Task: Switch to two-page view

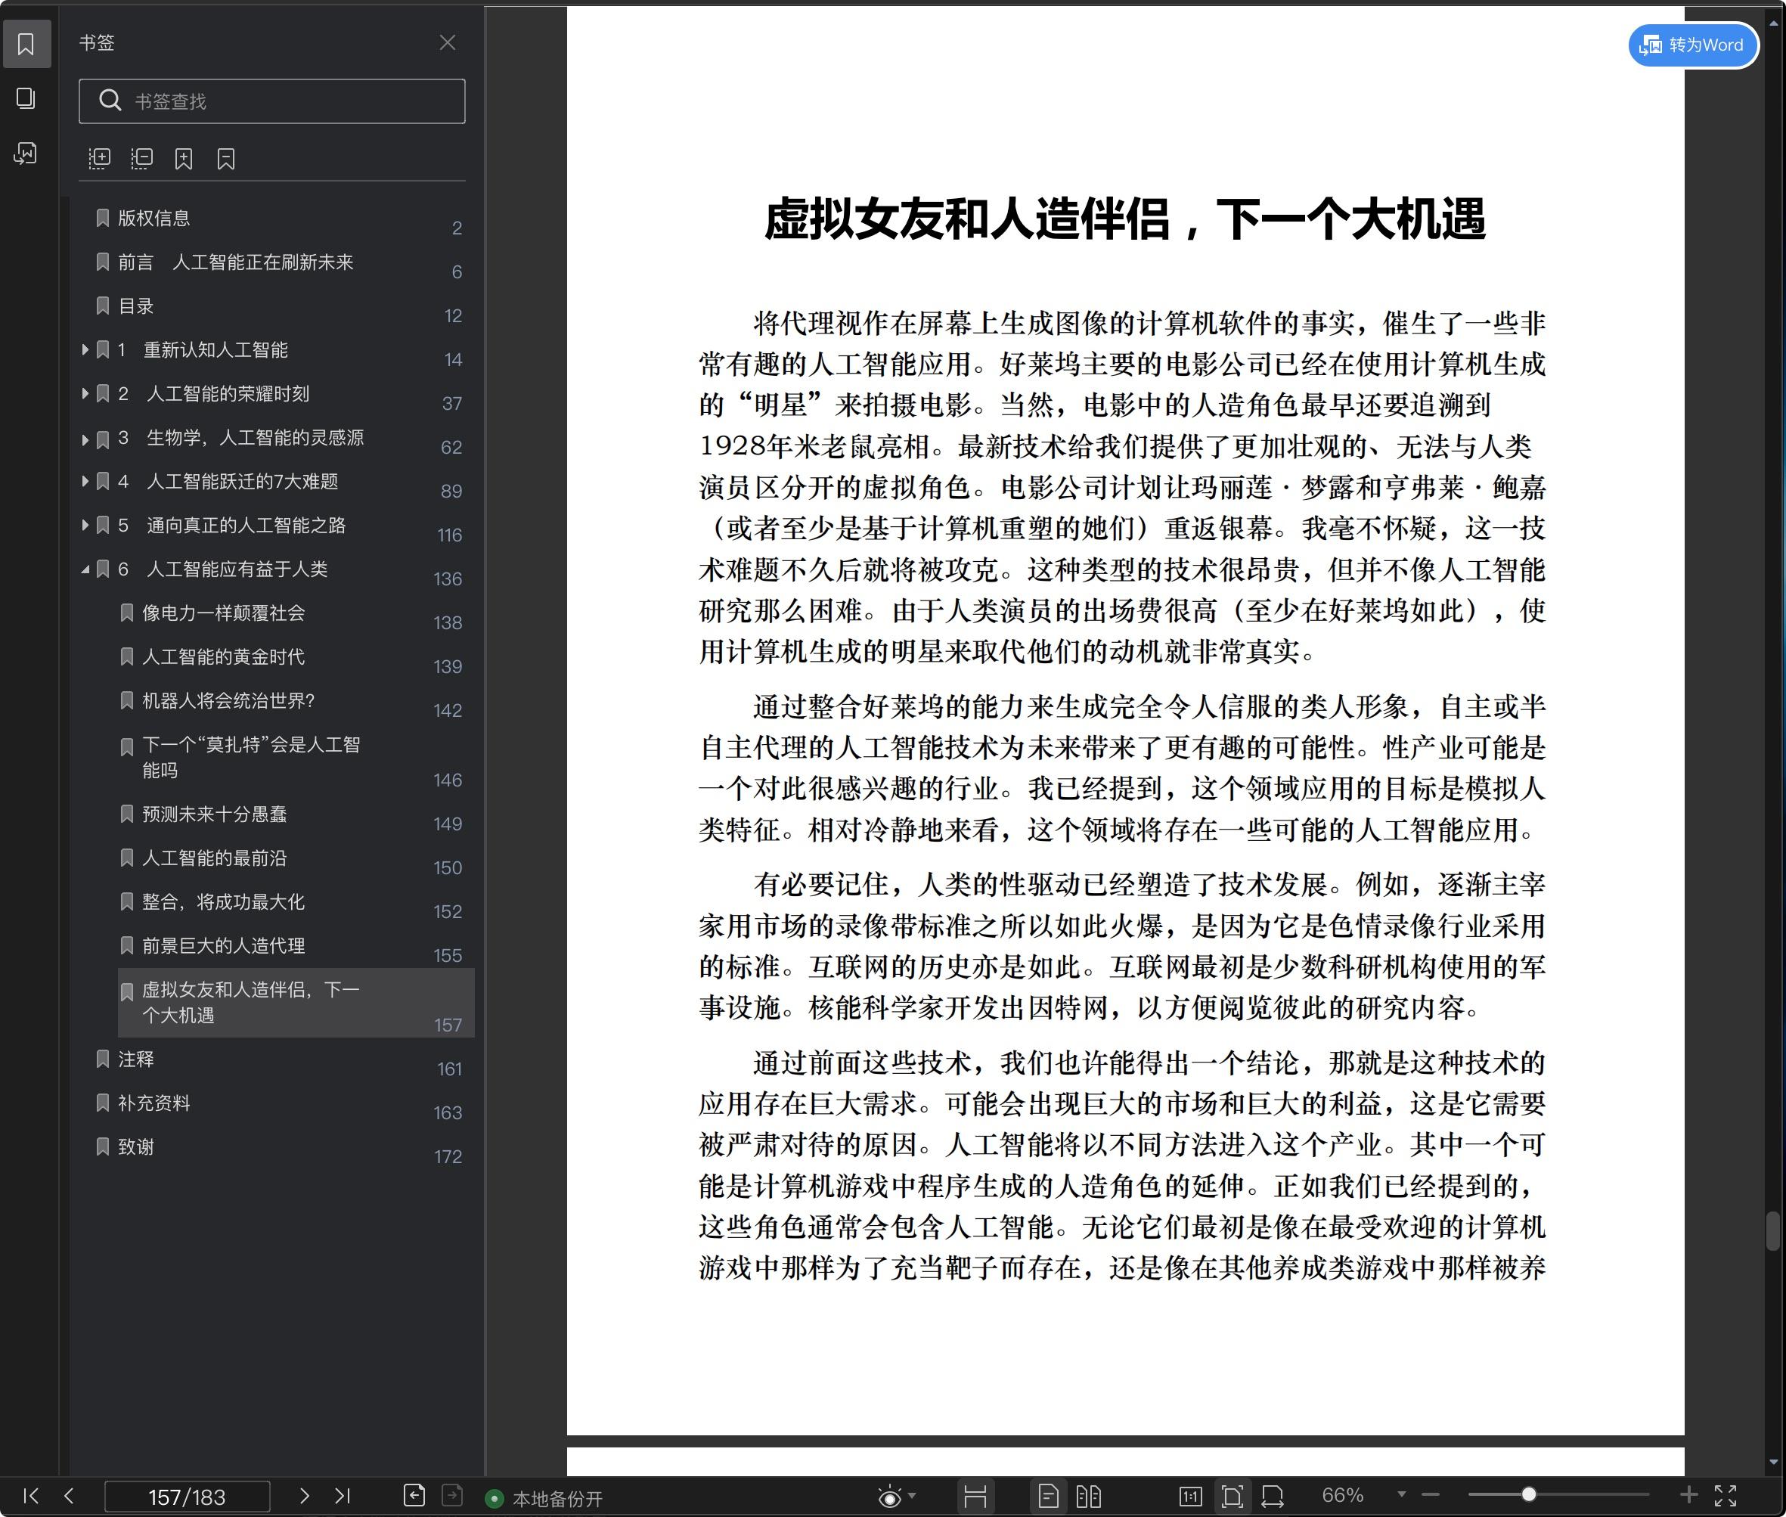Action: (1089, 1497)
